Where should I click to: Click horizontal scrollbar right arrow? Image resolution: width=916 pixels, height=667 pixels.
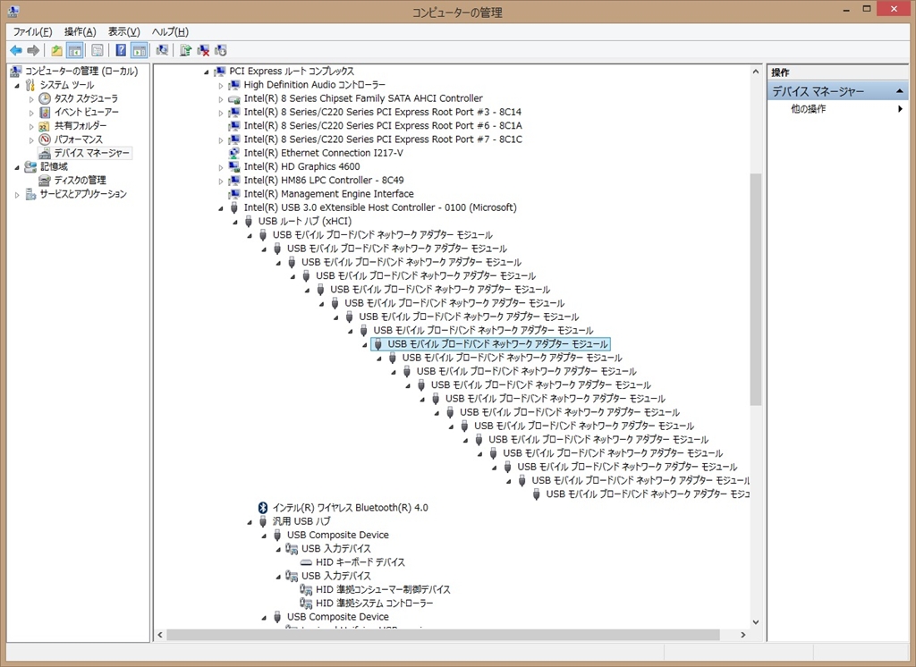pyautogui.click(x=743, y=635)
